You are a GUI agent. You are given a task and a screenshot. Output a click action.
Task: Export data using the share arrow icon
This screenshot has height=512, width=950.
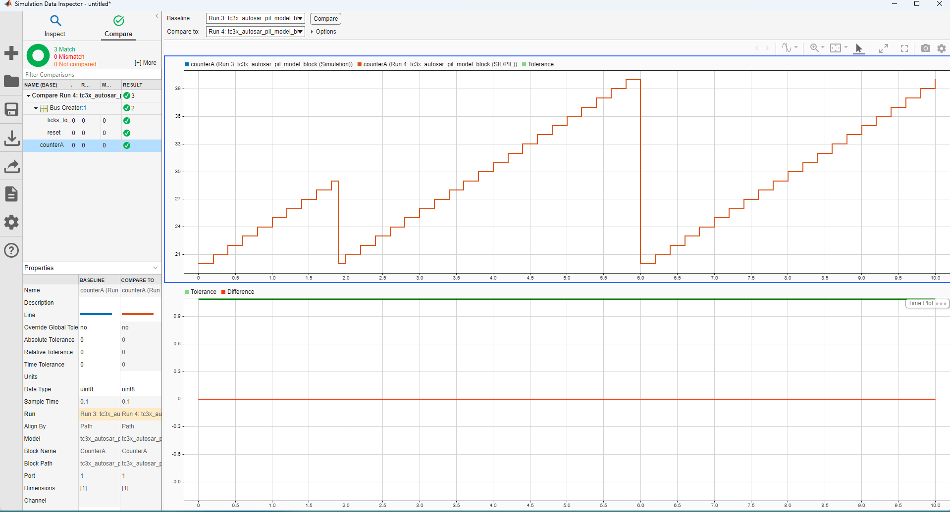(11, 167)
